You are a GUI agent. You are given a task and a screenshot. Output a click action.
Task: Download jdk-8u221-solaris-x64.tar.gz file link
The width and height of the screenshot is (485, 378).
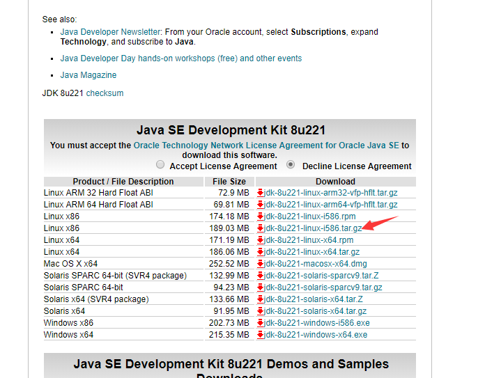pyautogui.click(x=315, y=311)
